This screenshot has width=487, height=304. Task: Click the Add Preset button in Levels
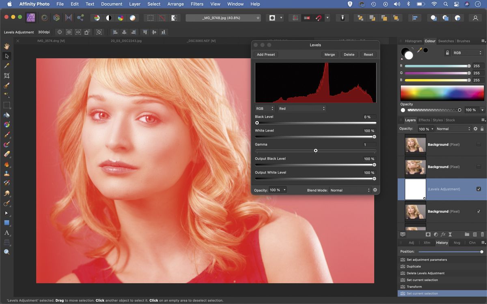tap(265, 54)
